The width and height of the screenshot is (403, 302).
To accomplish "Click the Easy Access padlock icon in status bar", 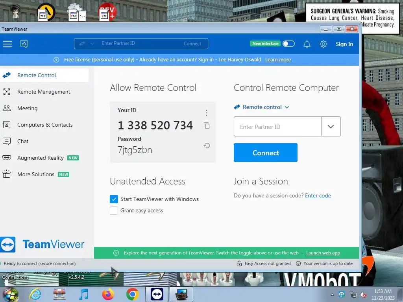I will (x=239, y=263).
